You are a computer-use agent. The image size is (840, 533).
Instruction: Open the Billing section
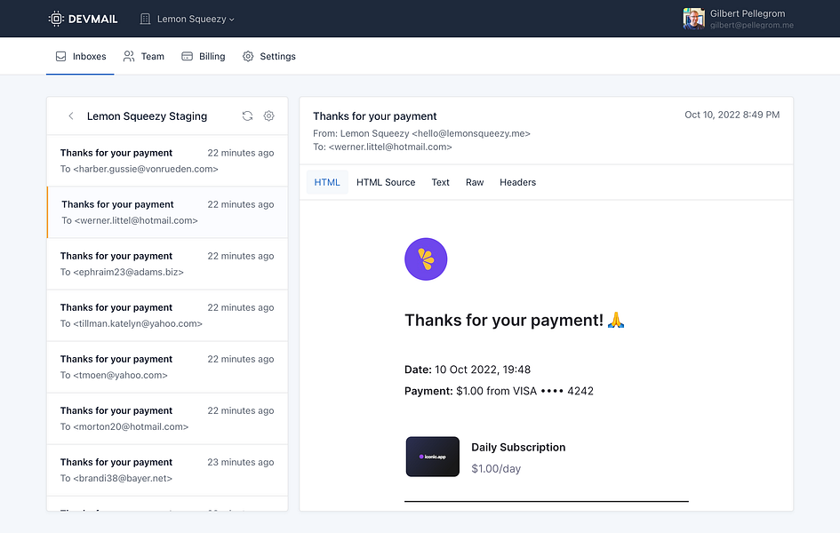[204, 55]
